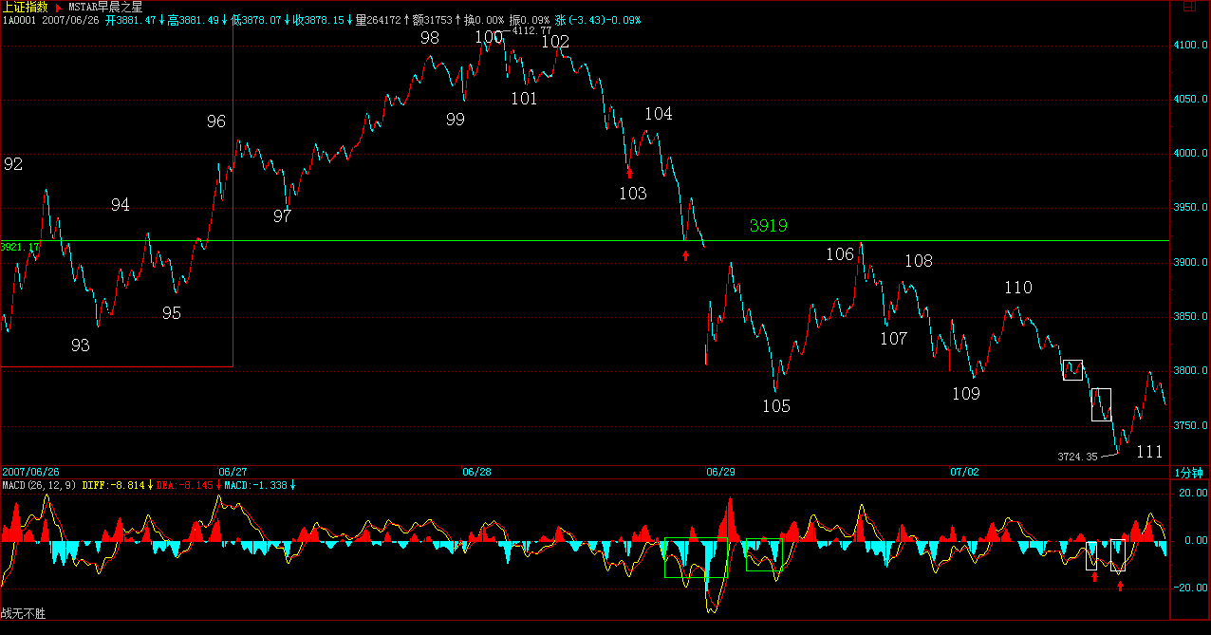Click the green 3919 price annotation
The width and height of the screenshot is (1211, 635).
click(x=768, y=226)
